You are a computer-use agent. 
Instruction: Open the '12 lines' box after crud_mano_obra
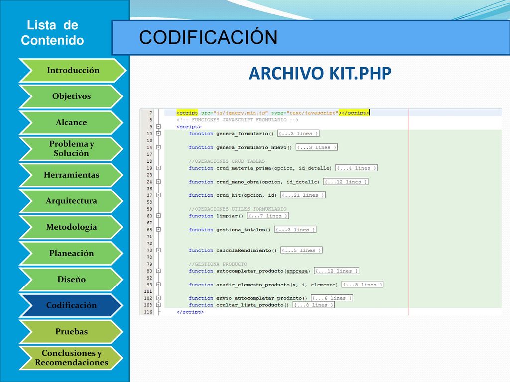[346, 182]
